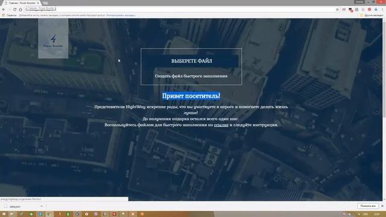Click the blue diamond extension icon

pos(376,10)
